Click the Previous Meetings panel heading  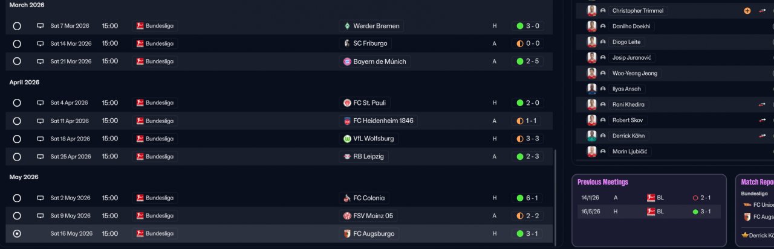[603, 182]
